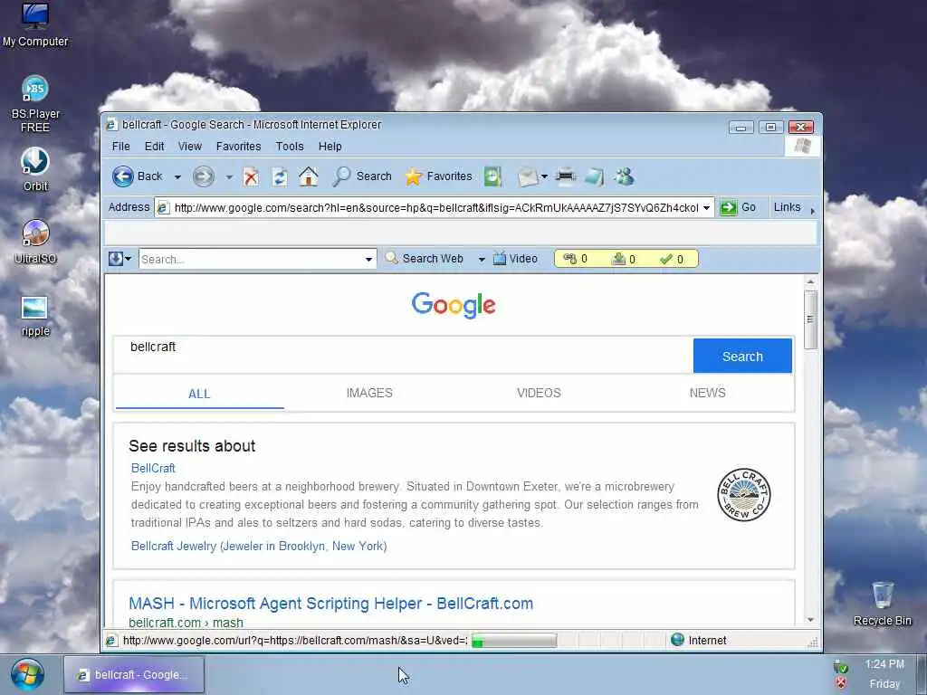Open the Edit menu

click(x=154, y=146)
